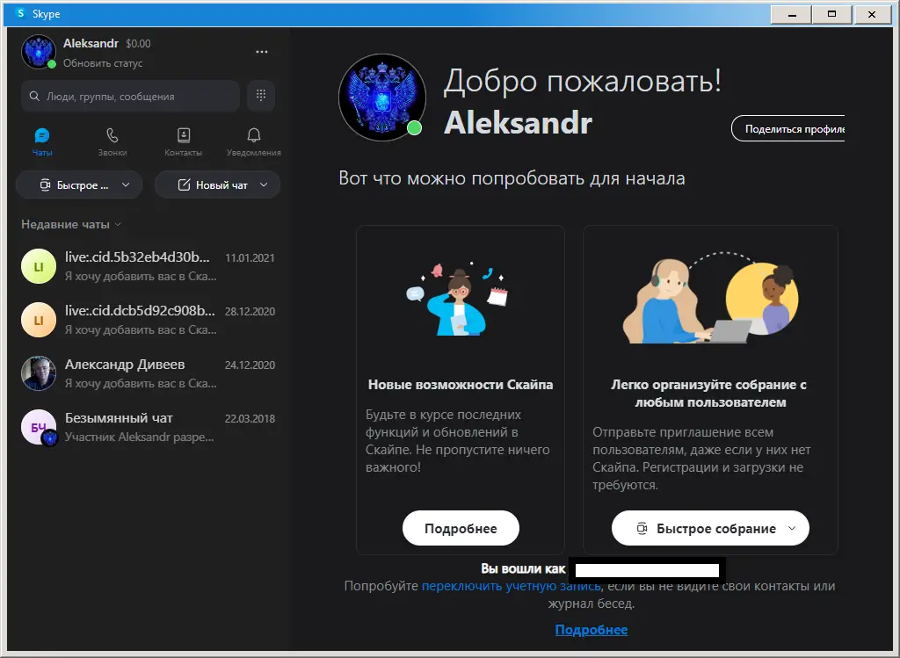
Task: Collapse the Недавние чаты section
Action: pyautogui.click(x=70, y=224)
